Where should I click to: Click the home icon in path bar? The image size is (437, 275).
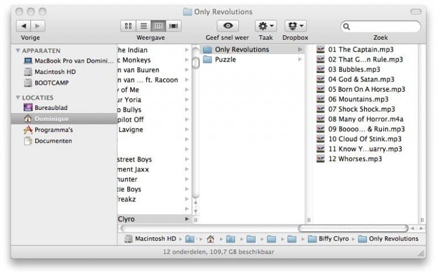[x=211, y=239]
